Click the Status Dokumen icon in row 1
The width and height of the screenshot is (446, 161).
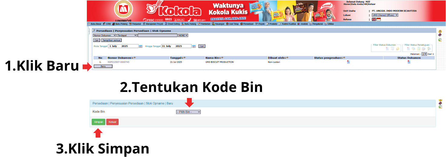point(409,62)
